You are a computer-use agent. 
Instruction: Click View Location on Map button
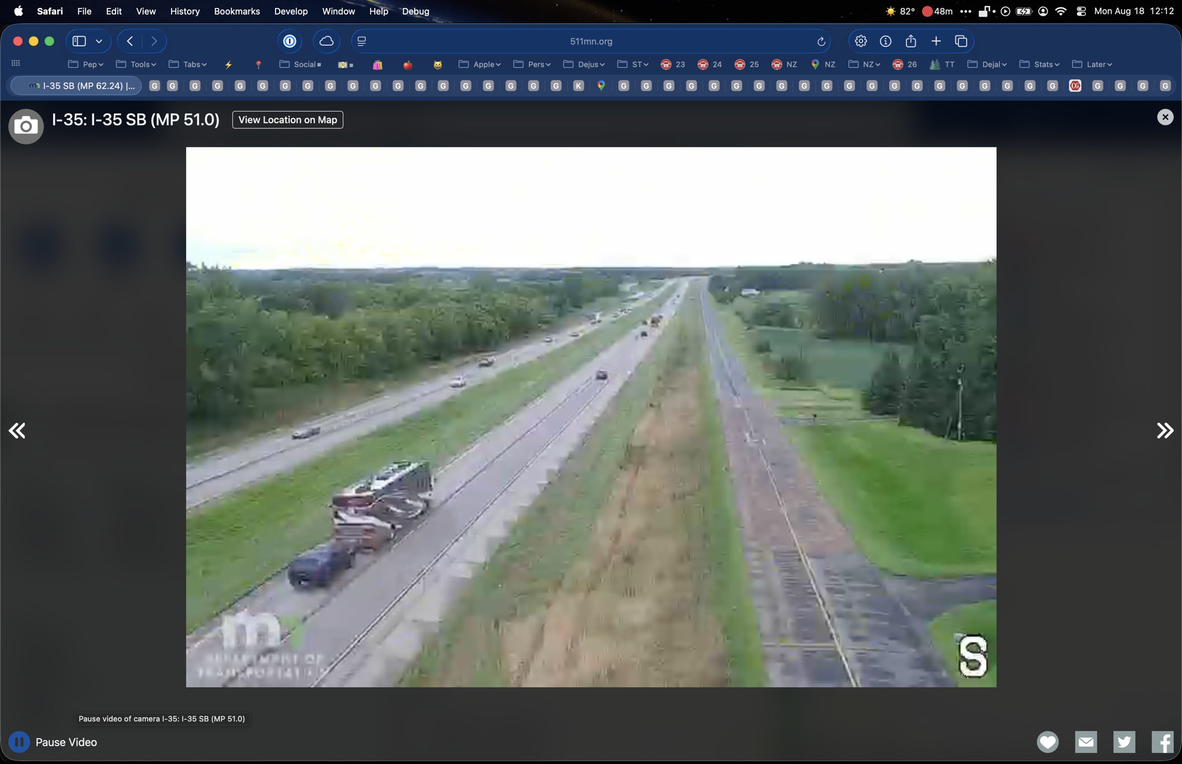click(287, 120)
